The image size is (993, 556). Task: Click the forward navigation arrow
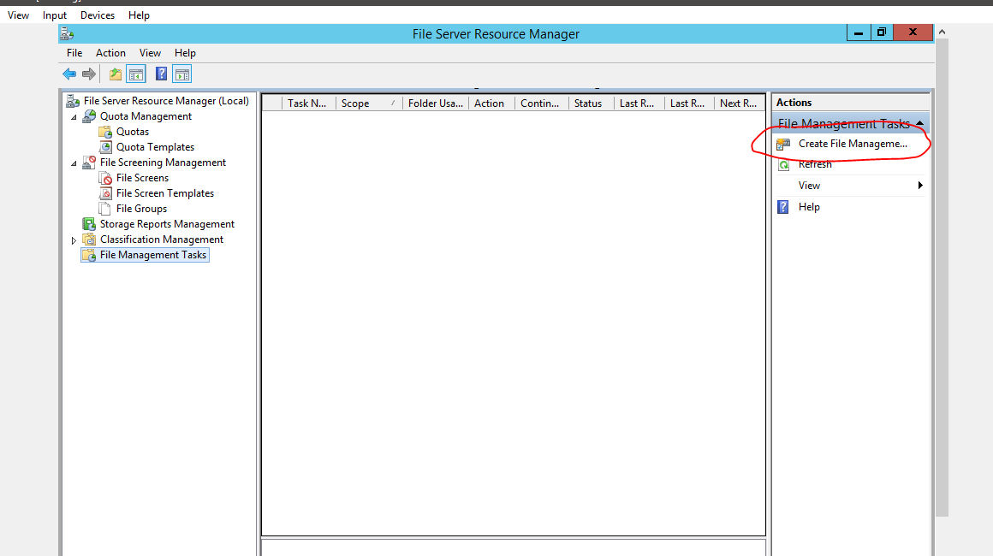click(88, 74)
